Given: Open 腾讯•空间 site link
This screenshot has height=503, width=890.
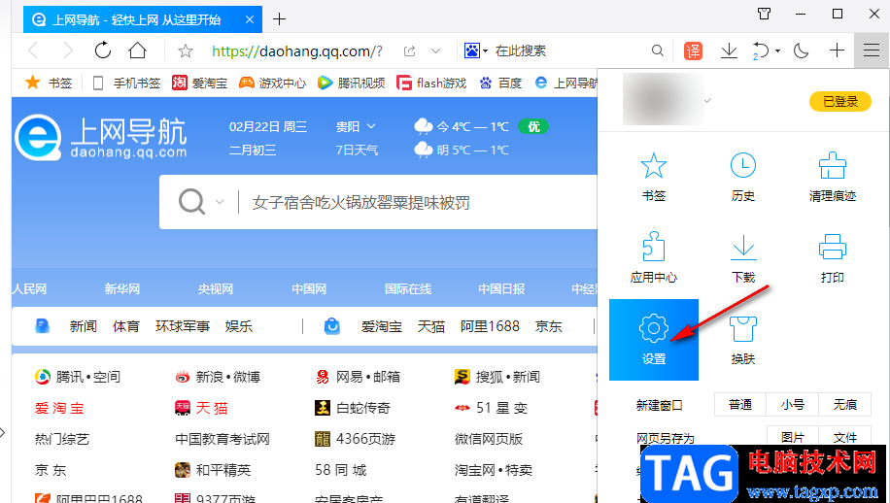Looking at the screenshot, I should tap(77, 377).
